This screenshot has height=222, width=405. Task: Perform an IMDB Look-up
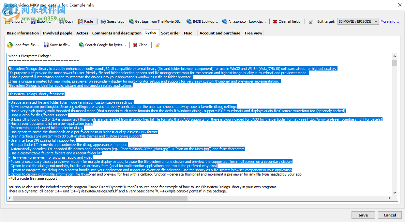202,21
